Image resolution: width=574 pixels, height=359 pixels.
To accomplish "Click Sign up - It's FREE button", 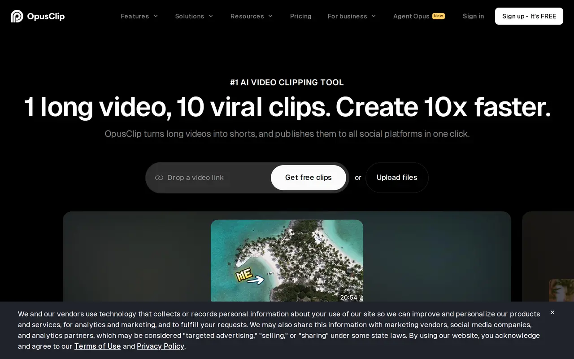I will coord(529,16).
